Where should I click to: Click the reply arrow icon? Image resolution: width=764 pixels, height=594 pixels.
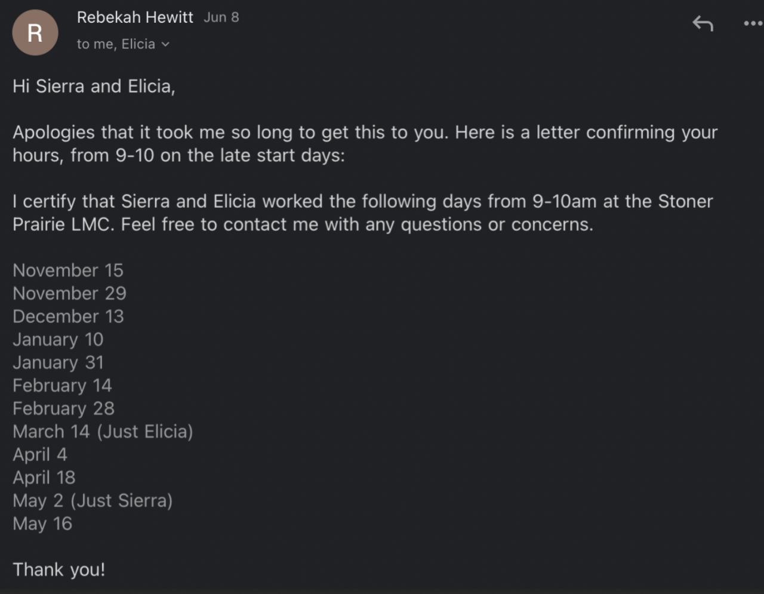[703, 24]
